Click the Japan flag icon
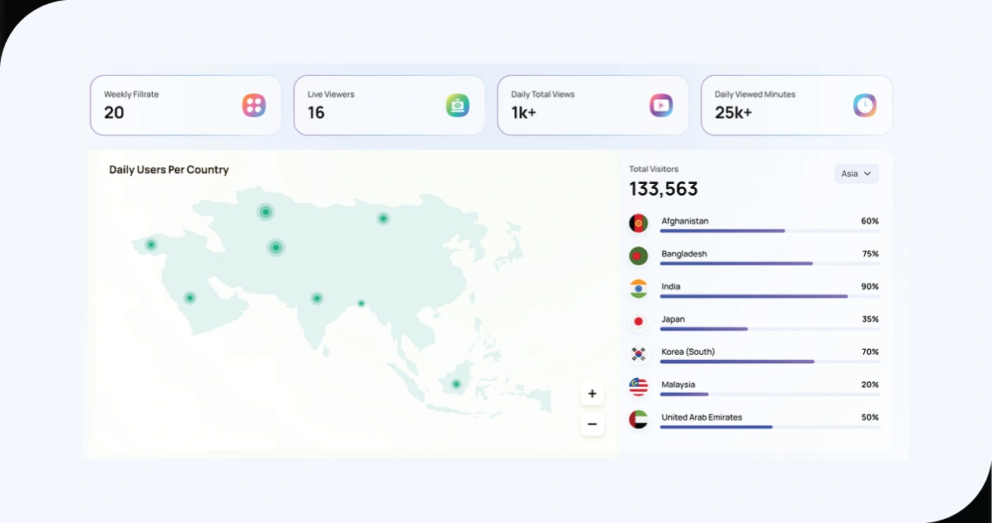992x523 pixels. [638, 321]
